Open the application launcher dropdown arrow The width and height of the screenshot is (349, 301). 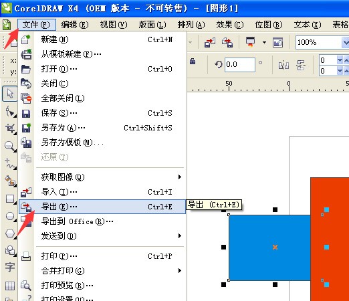click(264, 42)
